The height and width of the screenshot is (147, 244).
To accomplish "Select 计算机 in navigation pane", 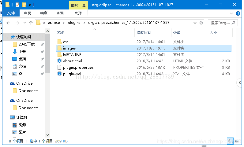I will tap(22, 117).
